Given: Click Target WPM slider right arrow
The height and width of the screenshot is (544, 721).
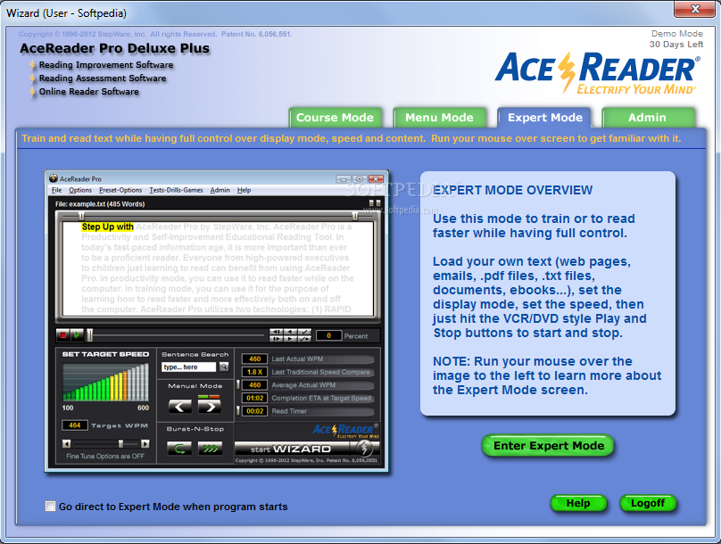Looking at the screenshot, I should click(145, 444).
